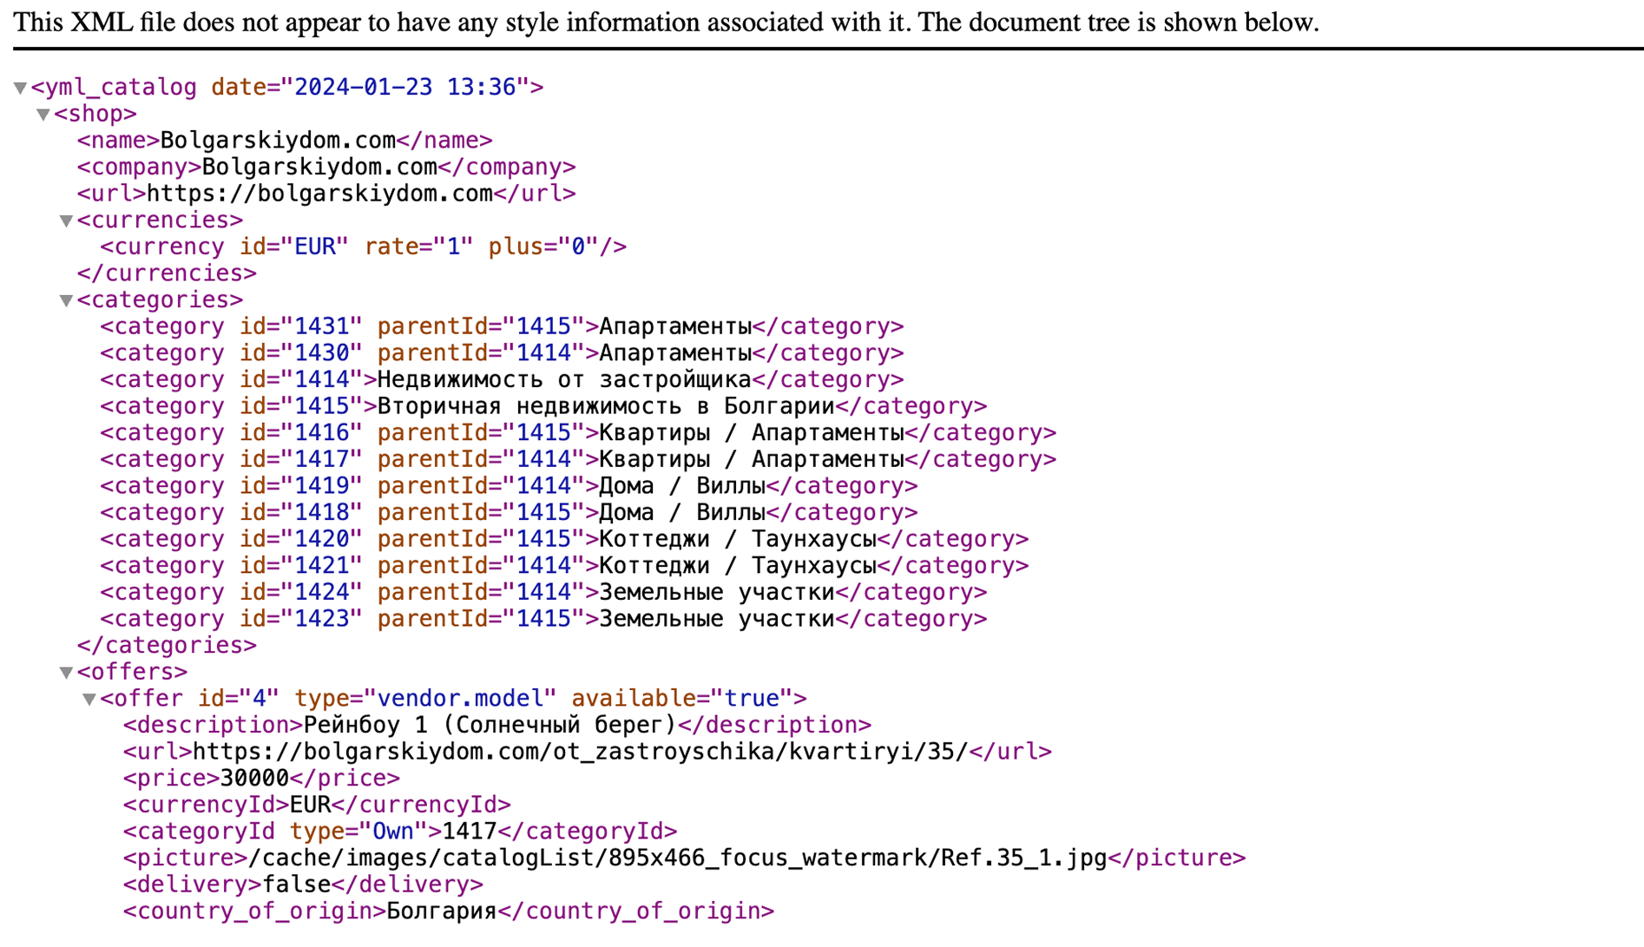Click the description Рейнбоу 1 text
1644x947 pixels.
pos(489,726)
